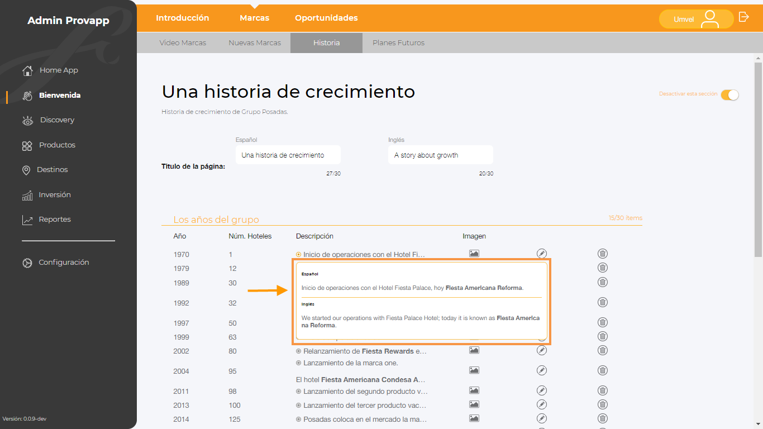Edit the 2002 row
Image resolution: width=763 pixels, height=429 pixels.
[541, 350]
